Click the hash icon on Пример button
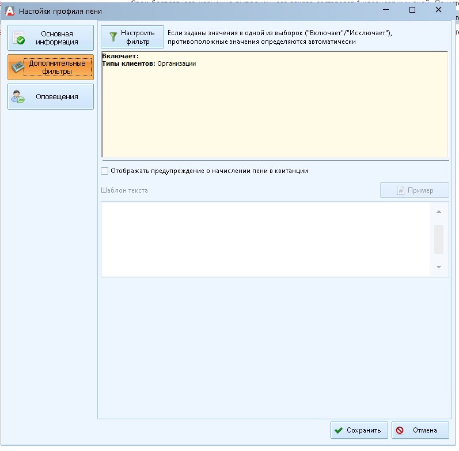This screenshot has width=459, height=451. pos(401,191)
